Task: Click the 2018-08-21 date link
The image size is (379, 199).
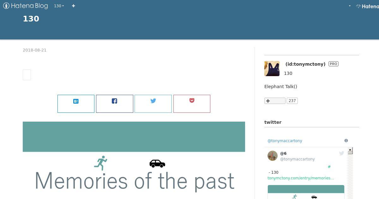Action: 34,50
